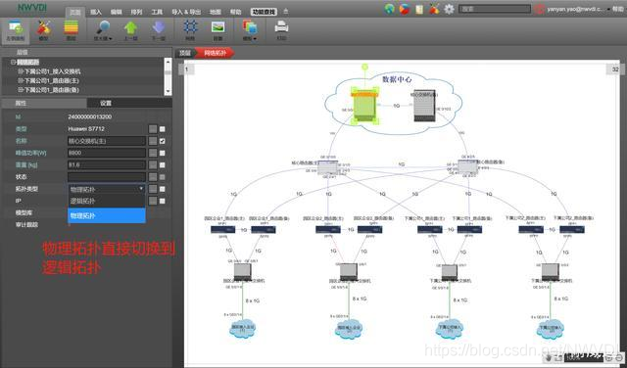Open the zoom tool dropdown arrow
627x368 pixels.
(x=111, y=39)
